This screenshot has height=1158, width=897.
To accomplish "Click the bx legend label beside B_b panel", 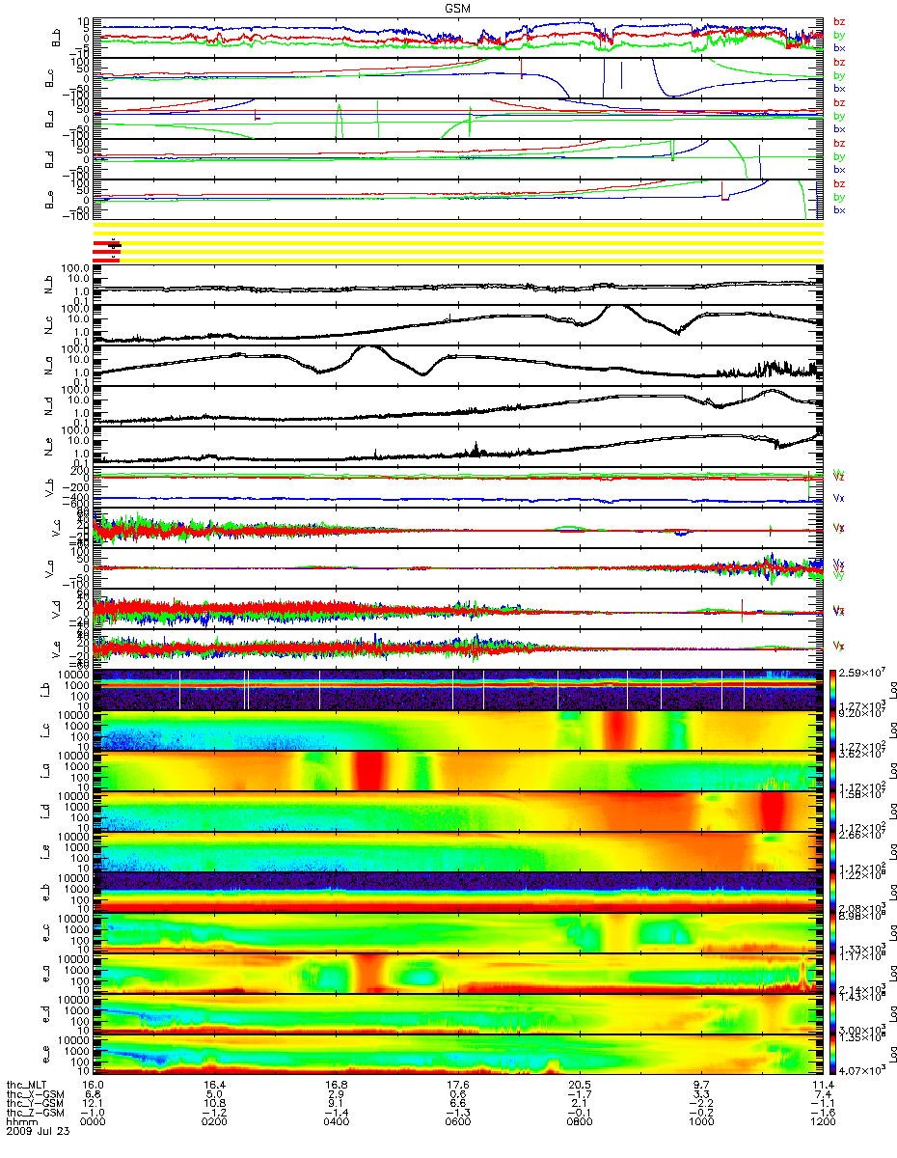I will [838, 48].
